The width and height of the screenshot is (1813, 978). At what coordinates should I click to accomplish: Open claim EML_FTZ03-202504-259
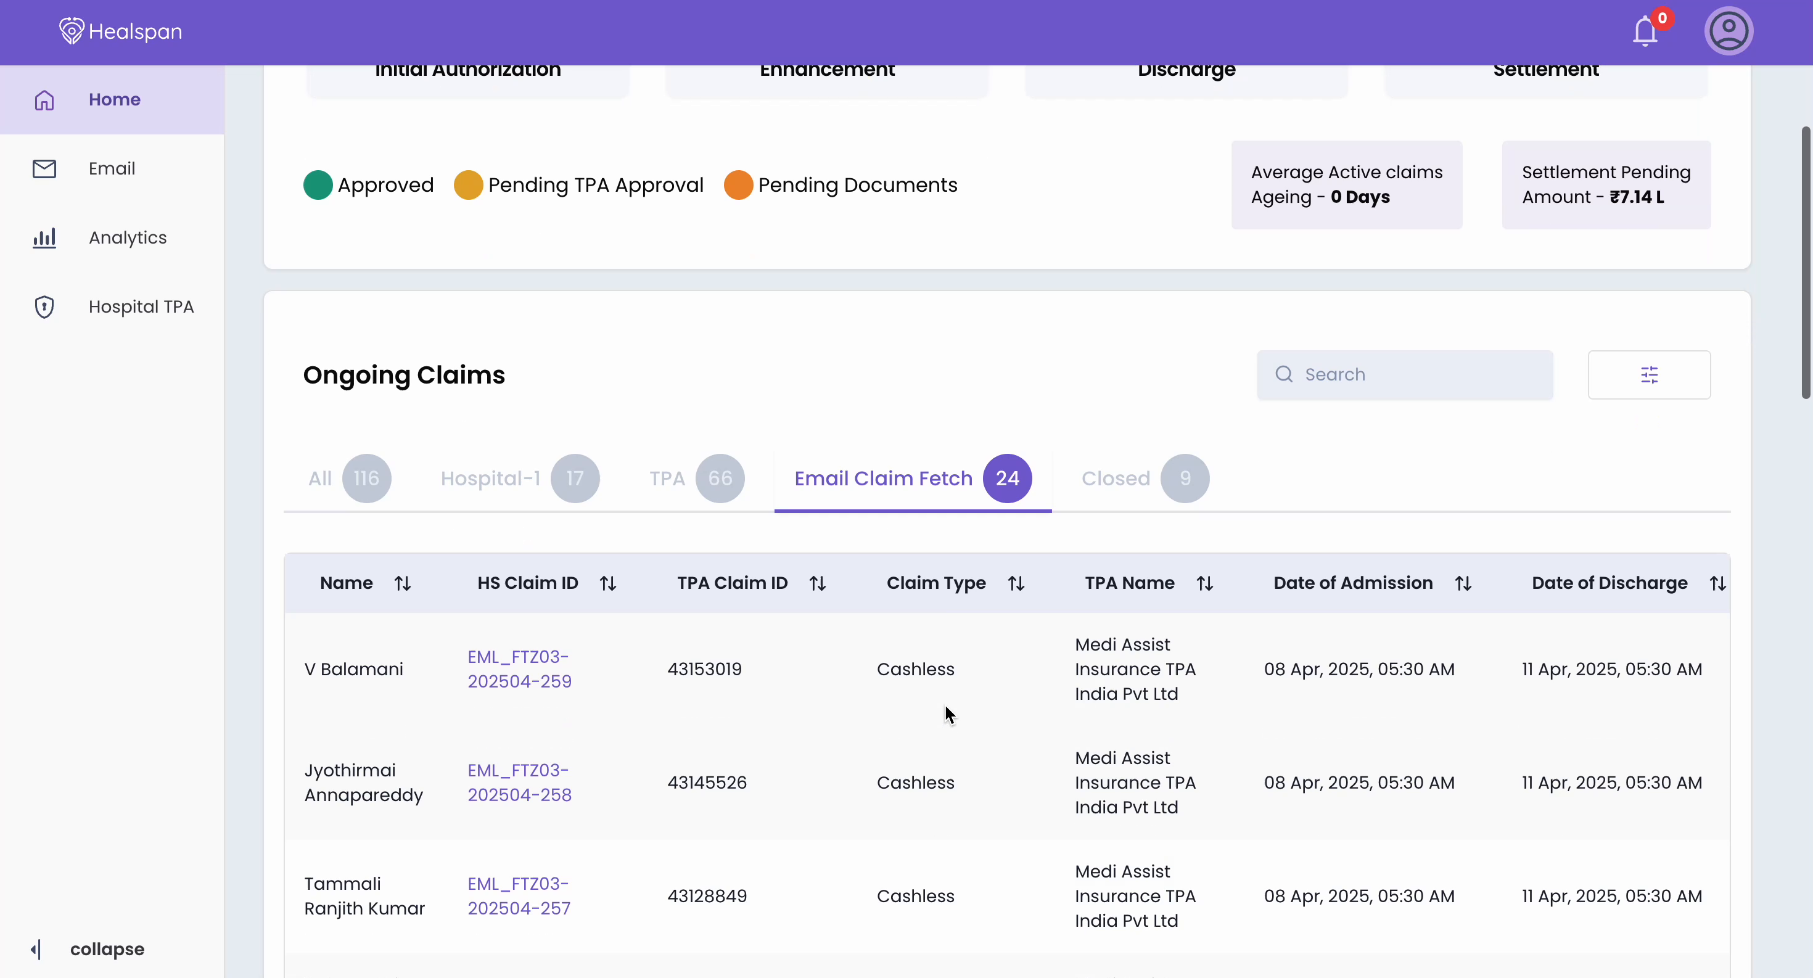pos(519,668)
